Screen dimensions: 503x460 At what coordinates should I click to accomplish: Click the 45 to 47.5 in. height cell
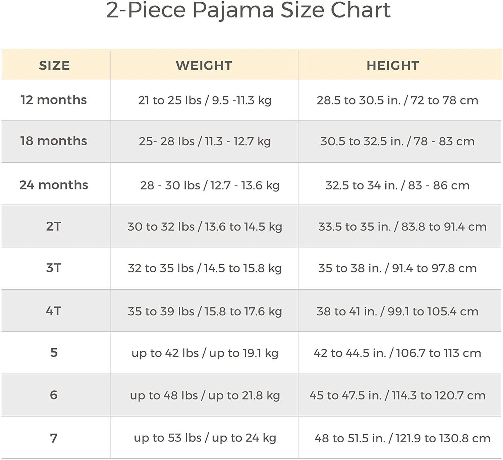pos(397,395)
